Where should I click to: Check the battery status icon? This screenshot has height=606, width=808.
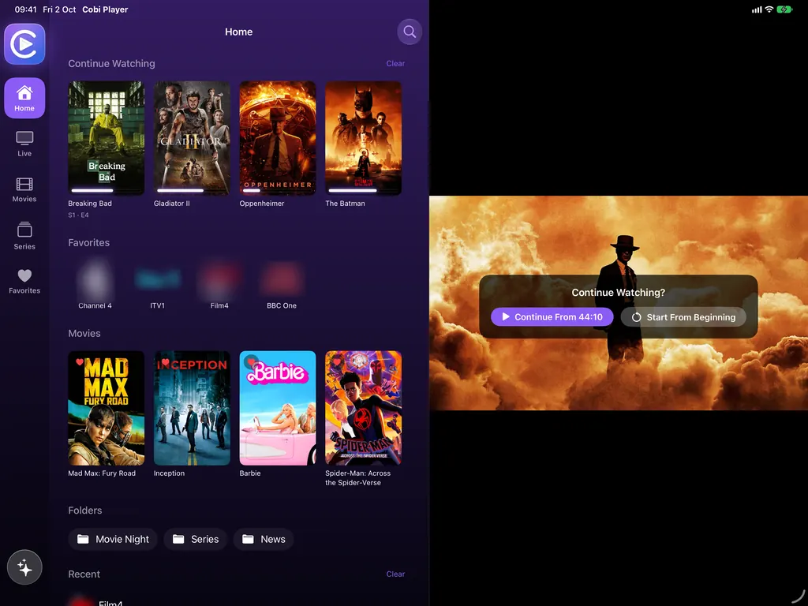point(784,9)
